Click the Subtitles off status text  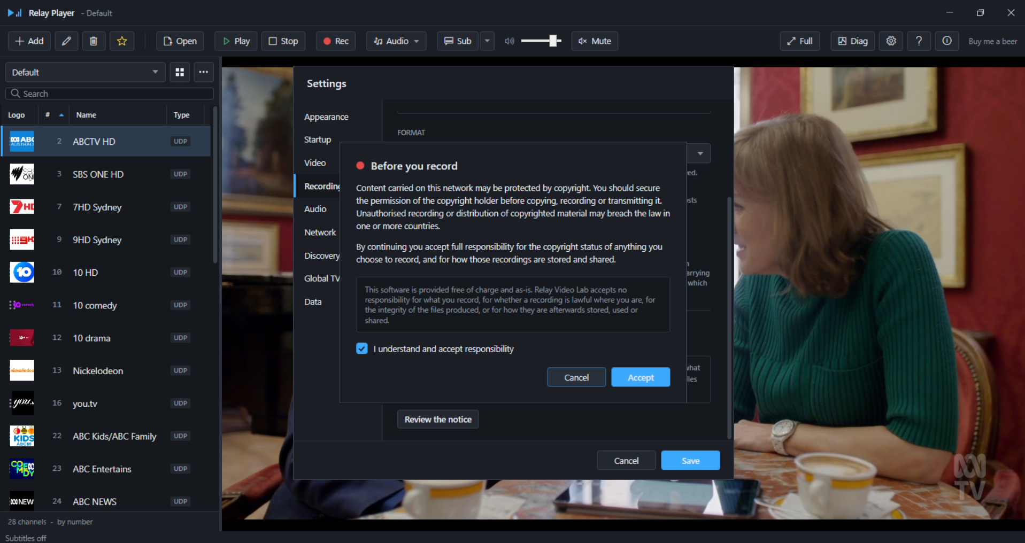tap(26, 538)
